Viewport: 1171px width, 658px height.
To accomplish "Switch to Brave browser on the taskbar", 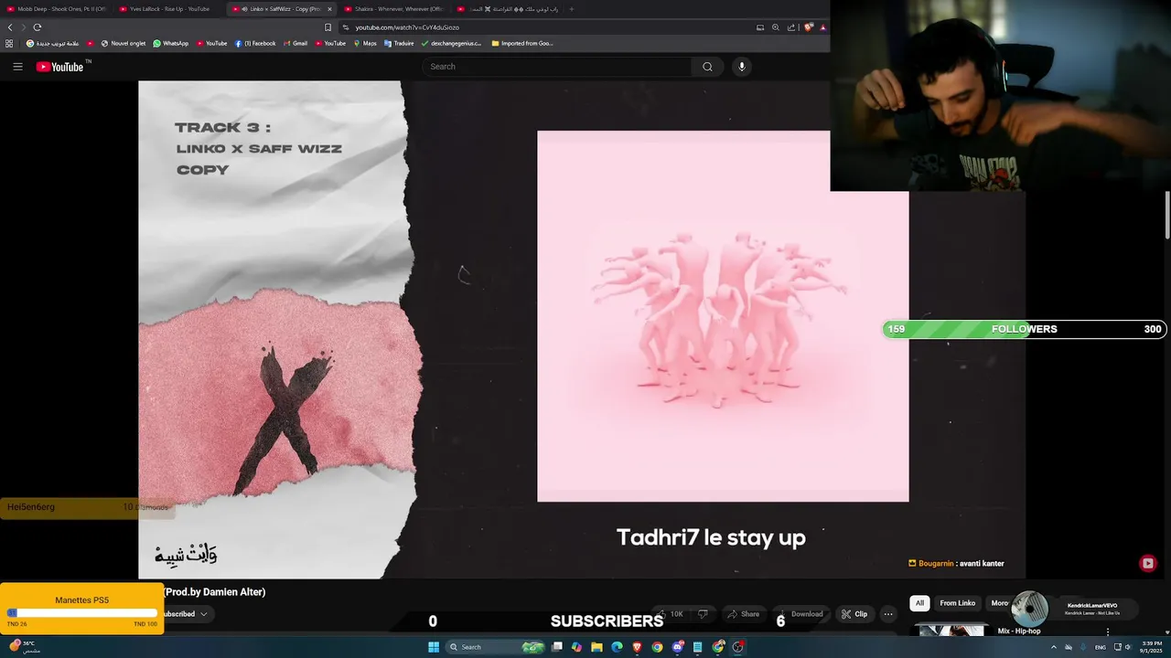I will tap(637, 647).
